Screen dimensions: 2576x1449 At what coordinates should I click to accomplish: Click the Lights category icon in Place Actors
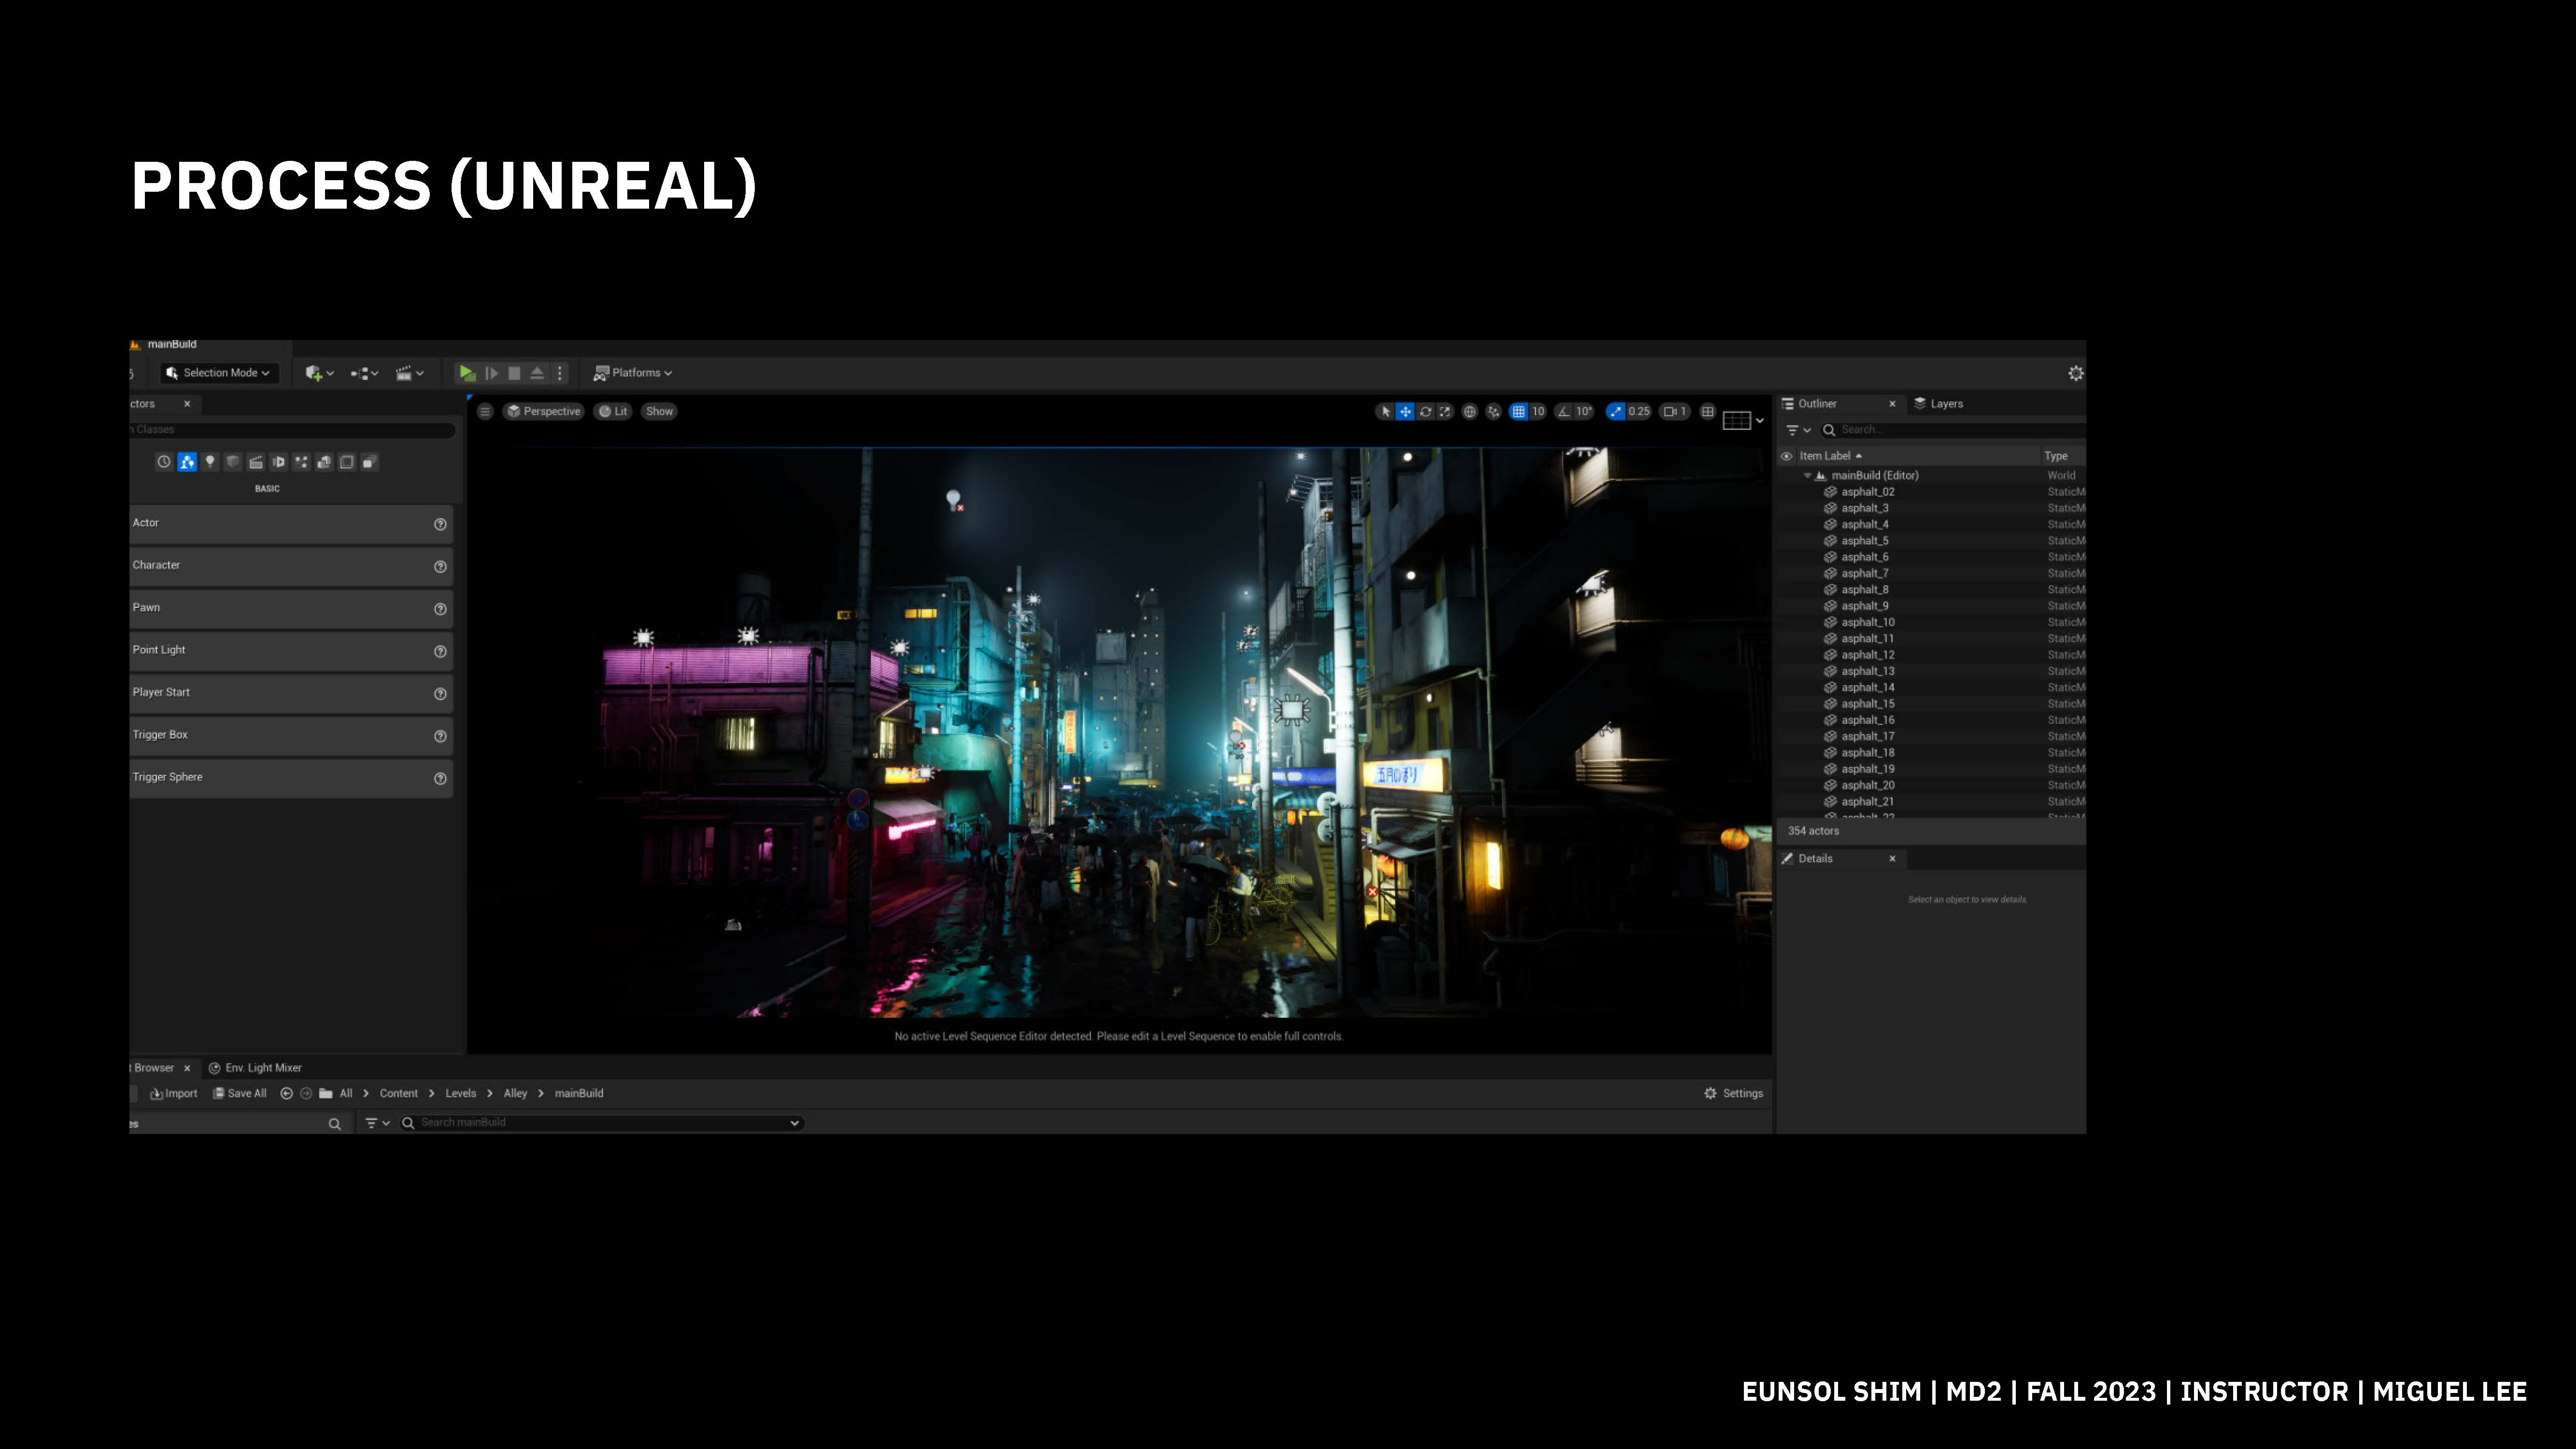(210, 462)
